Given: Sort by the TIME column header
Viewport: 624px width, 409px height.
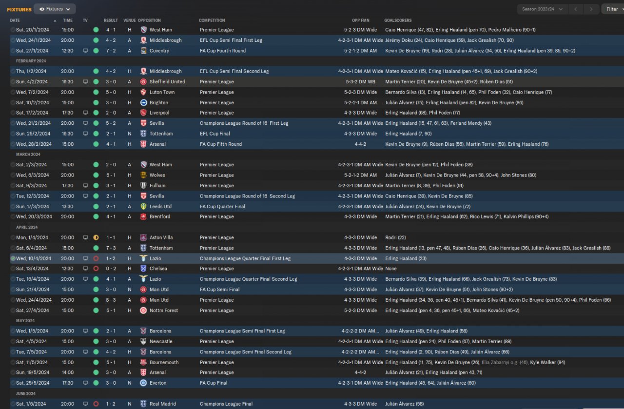Looking at the screenshot, I should 68,20.
